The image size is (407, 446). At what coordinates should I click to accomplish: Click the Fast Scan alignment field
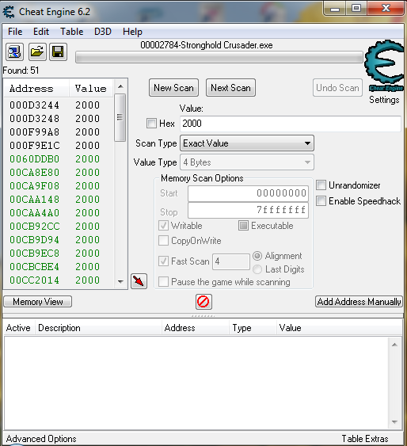click(x=231, y=261)
